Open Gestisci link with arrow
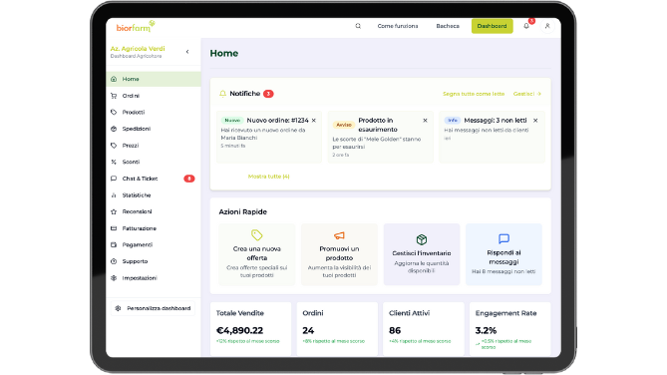This screenshot has width=667, height=375. (x=527, y=94)
